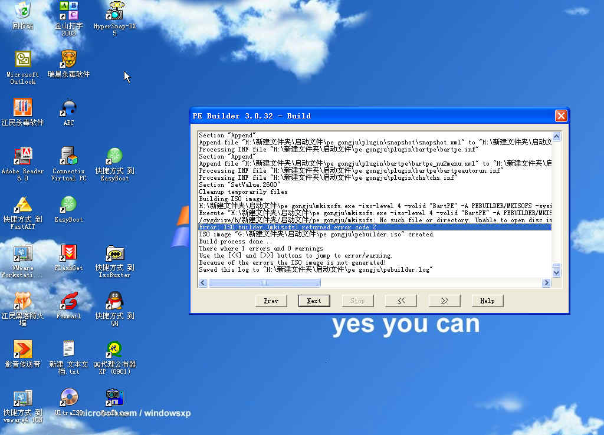This screenshot has width=604, height=435.
Task: Click the log's horizontal scroll left arrow
Action: tap(203, 283)
